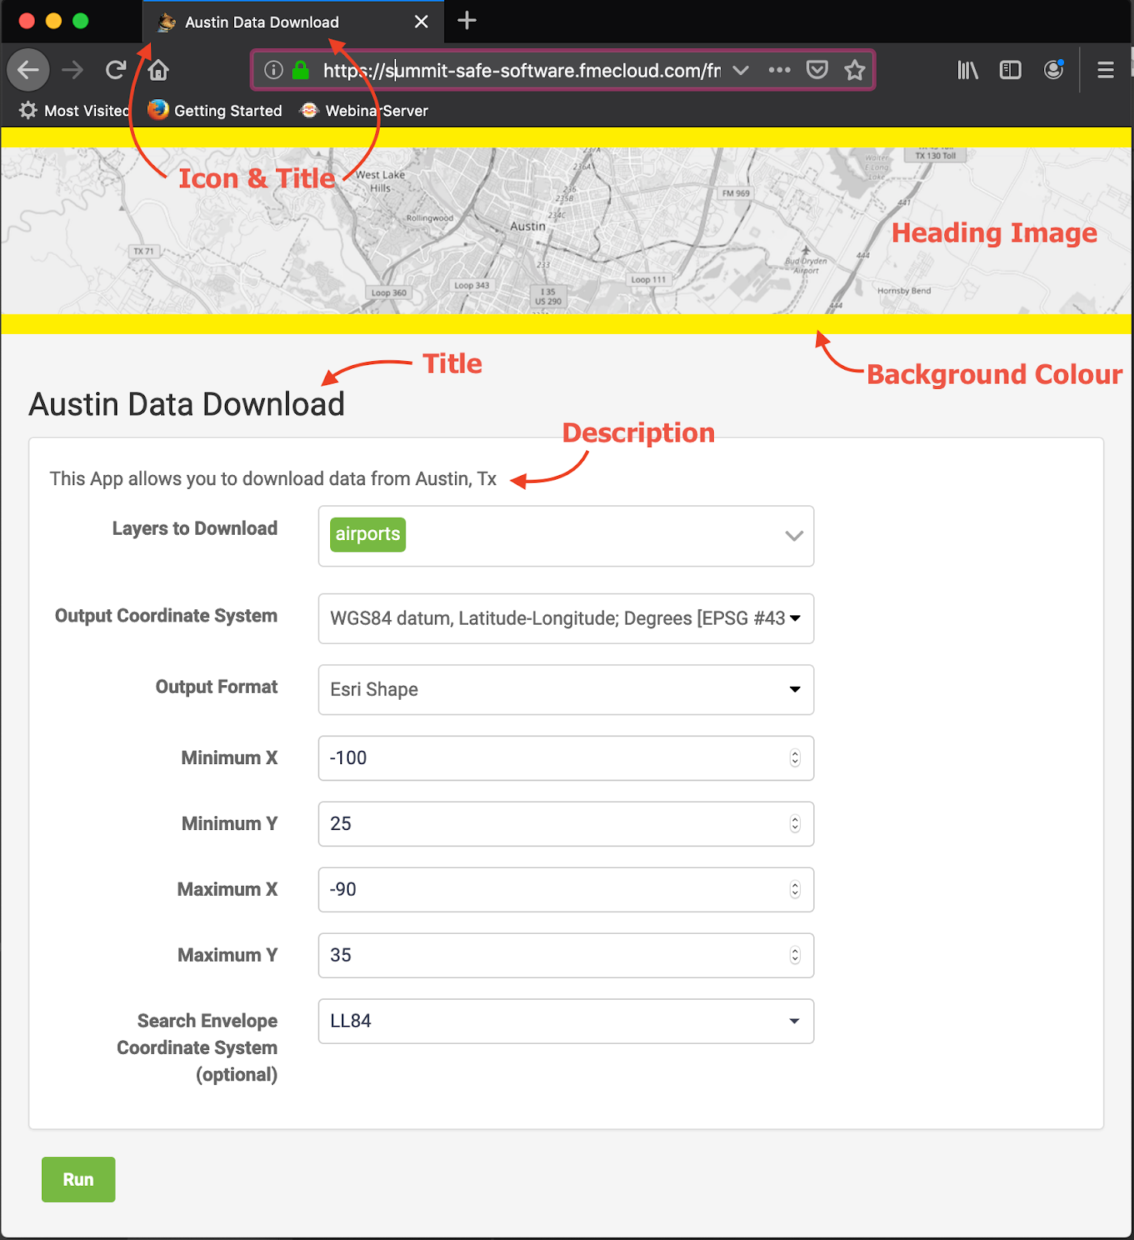
Task: Open the page actions three-dots menu
Action: (779, 71)
